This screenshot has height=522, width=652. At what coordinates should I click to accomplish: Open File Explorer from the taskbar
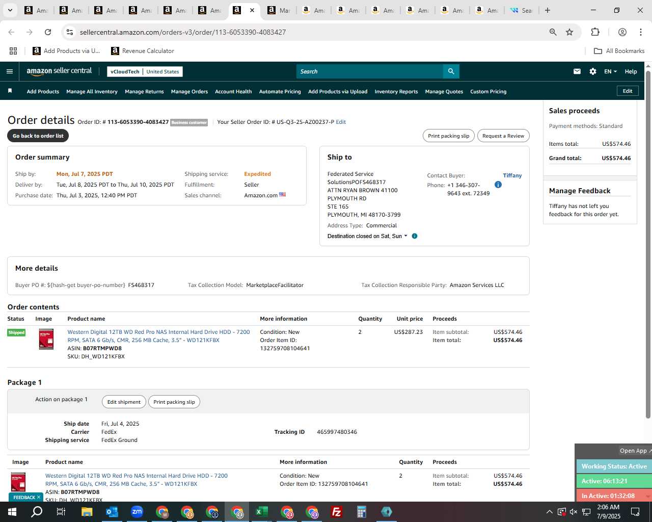coord(87,512)
